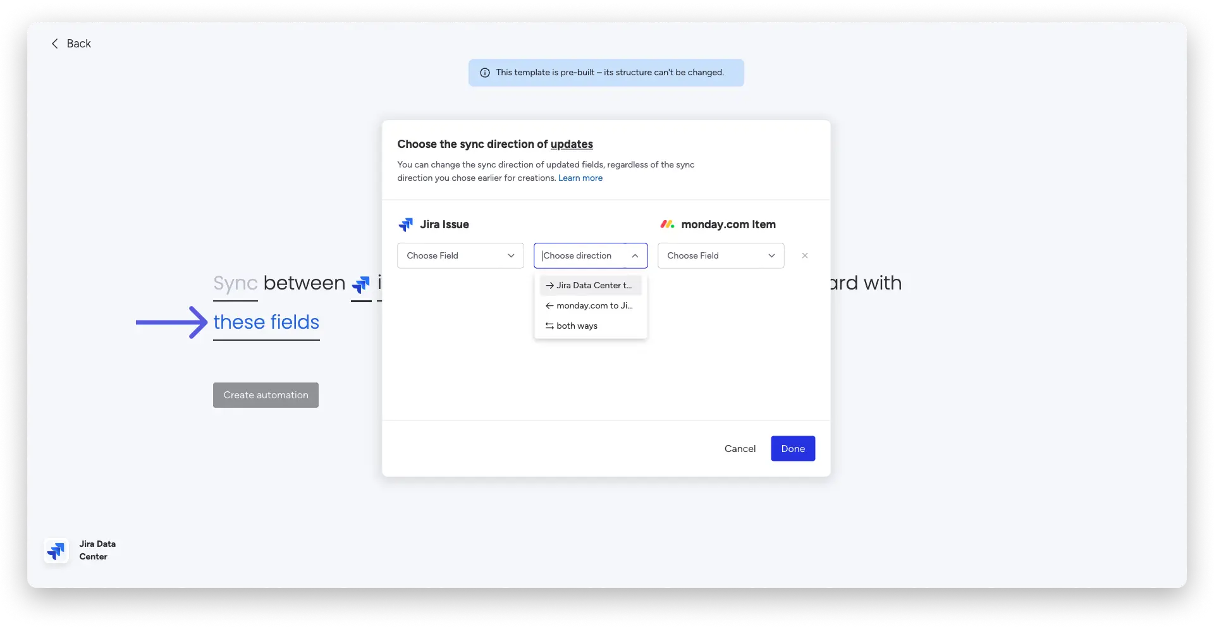Select the "monday.com to Ji..." direction option

coord(591,305)
